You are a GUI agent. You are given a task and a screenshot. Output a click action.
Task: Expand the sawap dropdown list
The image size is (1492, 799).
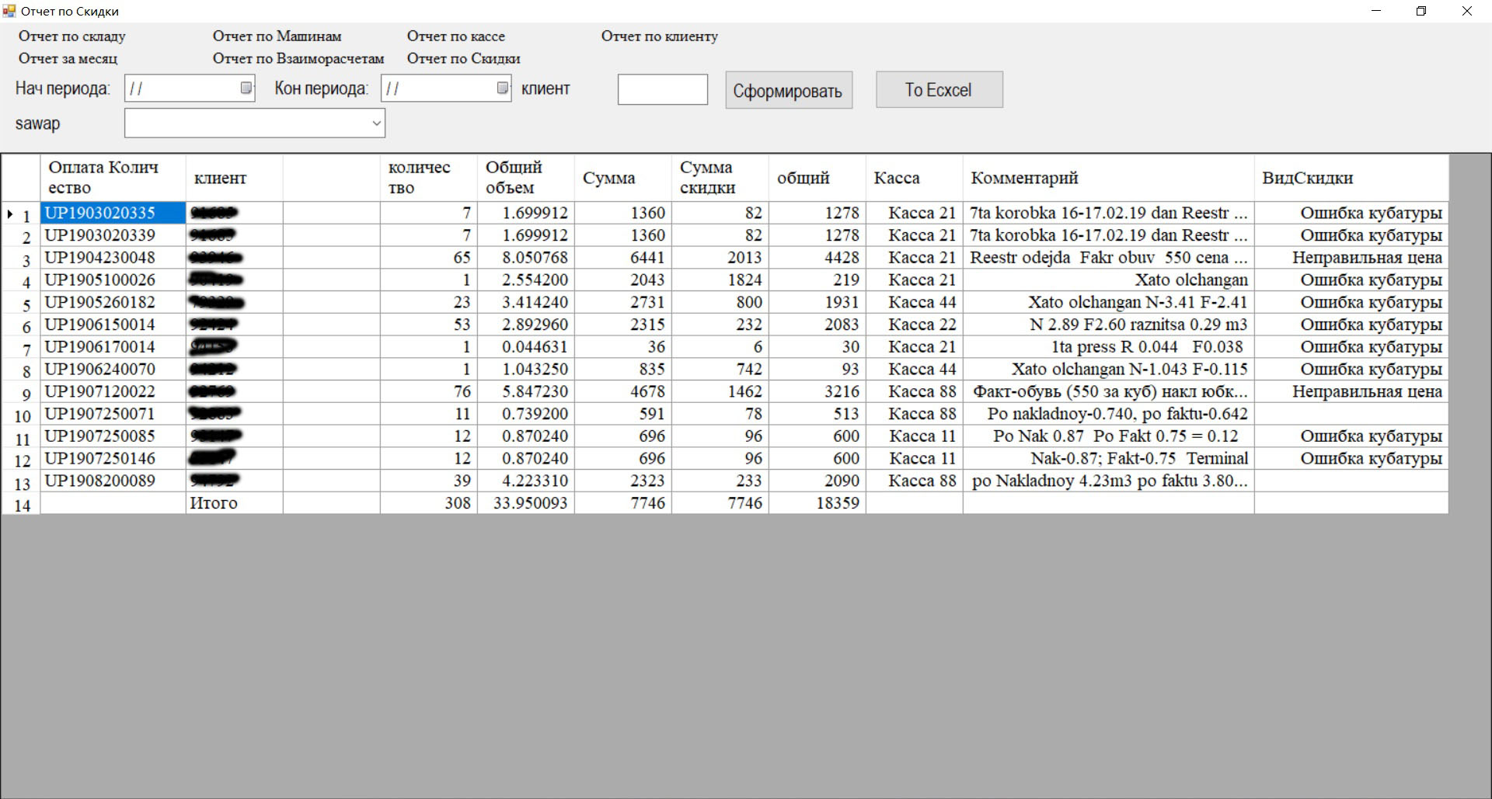[x=376, y=123]
